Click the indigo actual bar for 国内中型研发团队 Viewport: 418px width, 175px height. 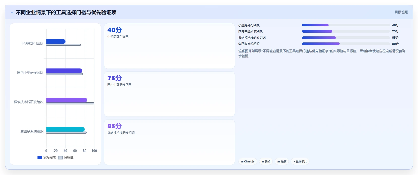pos(64,71)
